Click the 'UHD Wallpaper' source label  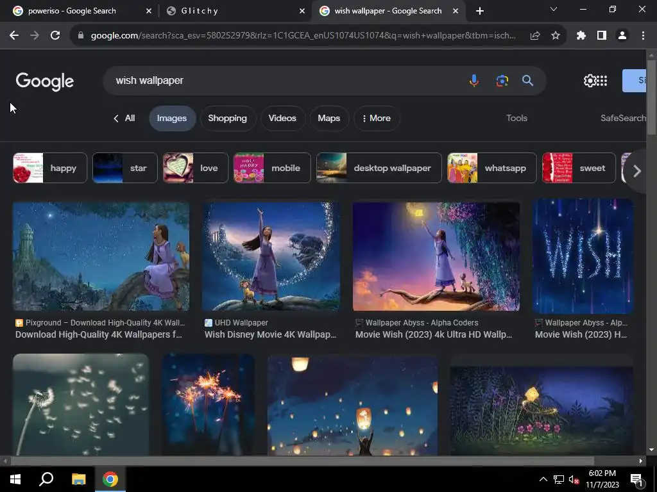click(x=241, y=323)
